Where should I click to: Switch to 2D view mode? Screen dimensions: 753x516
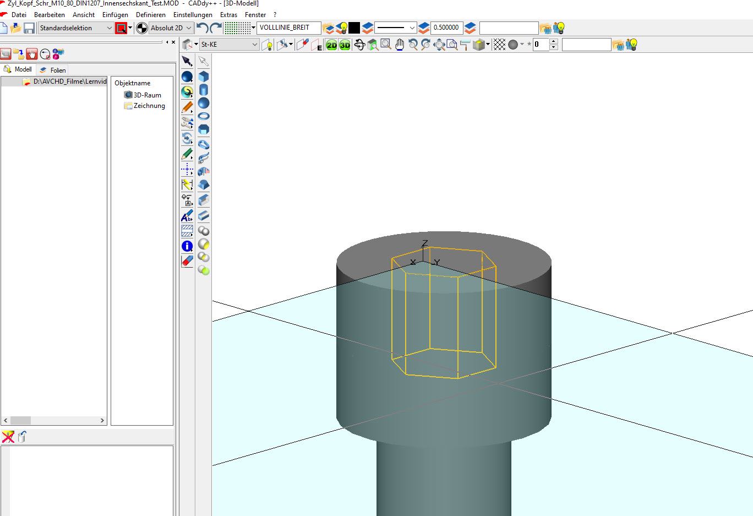click(x=331, y=45)
